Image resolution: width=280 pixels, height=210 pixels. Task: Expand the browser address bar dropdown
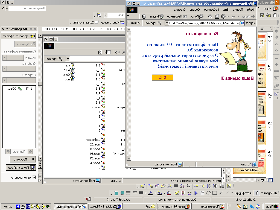pyautogui.click(x=167, y=23)
